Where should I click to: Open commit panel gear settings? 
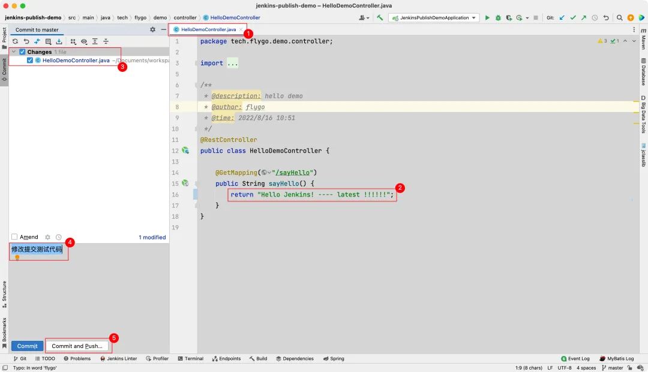pos(152,30)
